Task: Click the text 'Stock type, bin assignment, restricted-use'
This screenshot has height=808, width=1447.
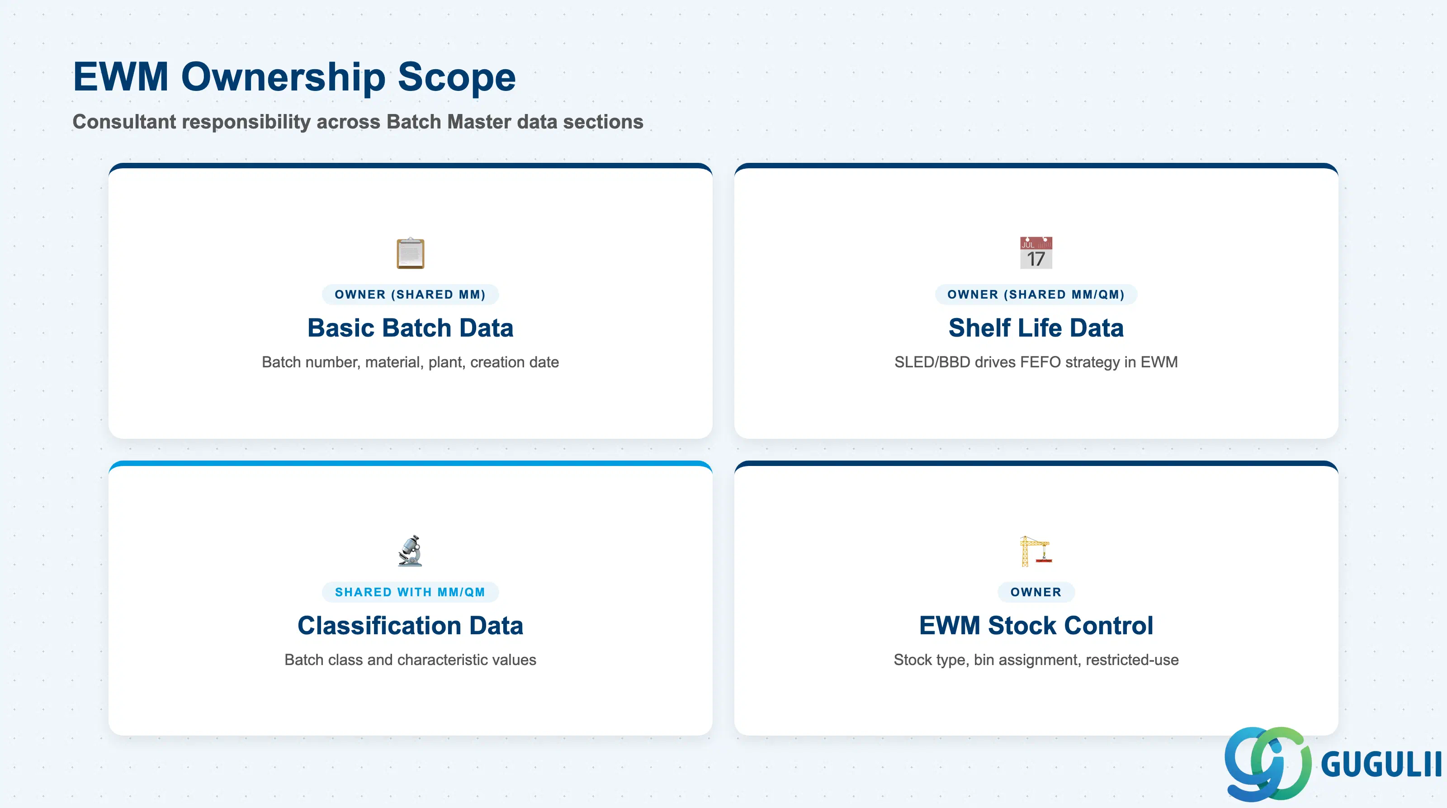Action: (1036, 660)
